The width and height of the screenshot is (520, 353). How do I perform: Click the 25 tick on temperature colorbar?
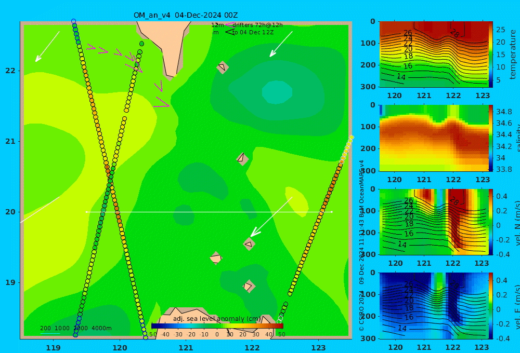pos(500,30)
